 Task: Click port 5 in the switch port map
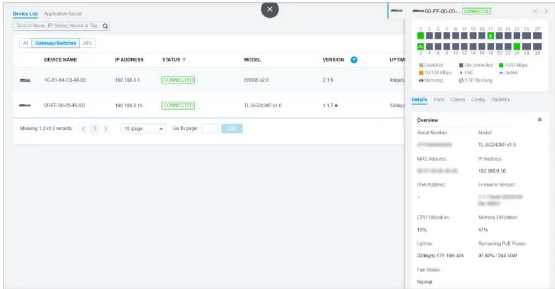coord(438,36)
